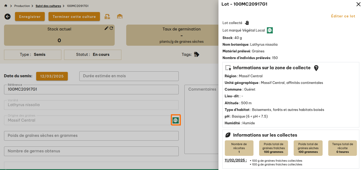Open the sowing date picker 12/03/2025
This screenshot has height=170, width=362.
click(x=52, y=76)
